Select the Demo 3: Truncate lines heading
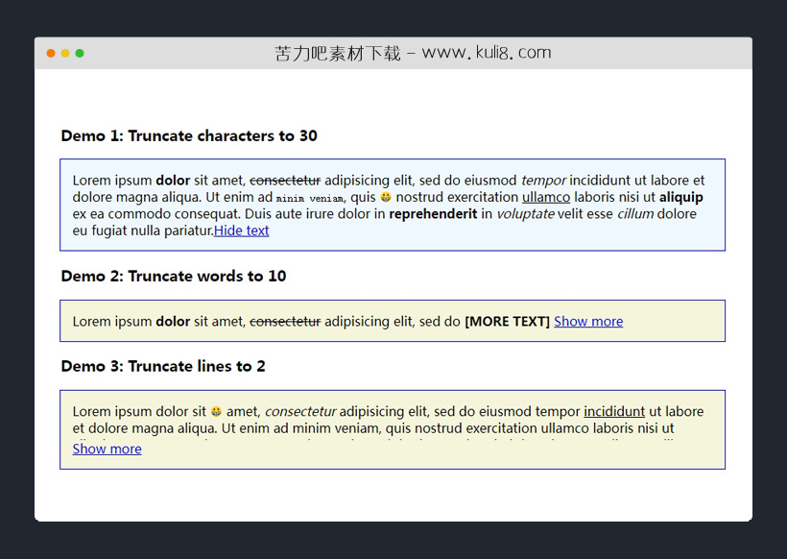 coord(163,366)
